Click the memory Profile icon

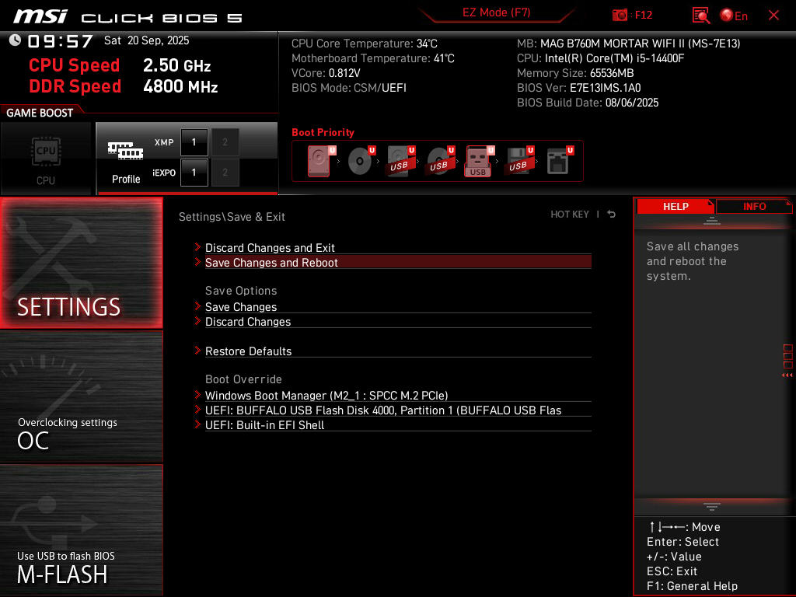click(x=125, y=162)
